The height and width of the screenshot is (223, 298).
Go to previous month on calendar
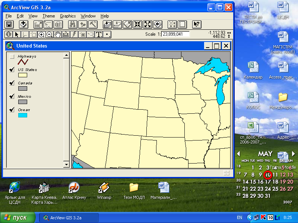click(x=239, y=153)
